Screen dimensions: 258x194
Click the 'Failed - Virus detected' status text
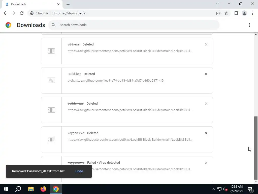coord(104,162)
